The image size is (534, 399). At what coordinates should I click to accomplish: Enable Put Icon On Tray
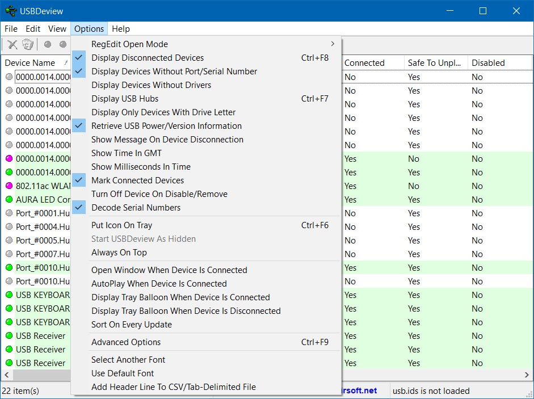pyautogui.click(x=206, y=225)
